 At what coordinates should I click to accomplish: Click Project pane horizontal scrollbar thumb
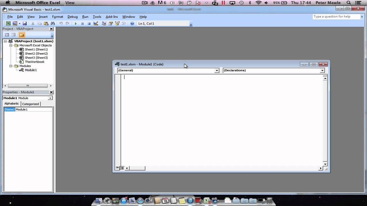(28, 86)
